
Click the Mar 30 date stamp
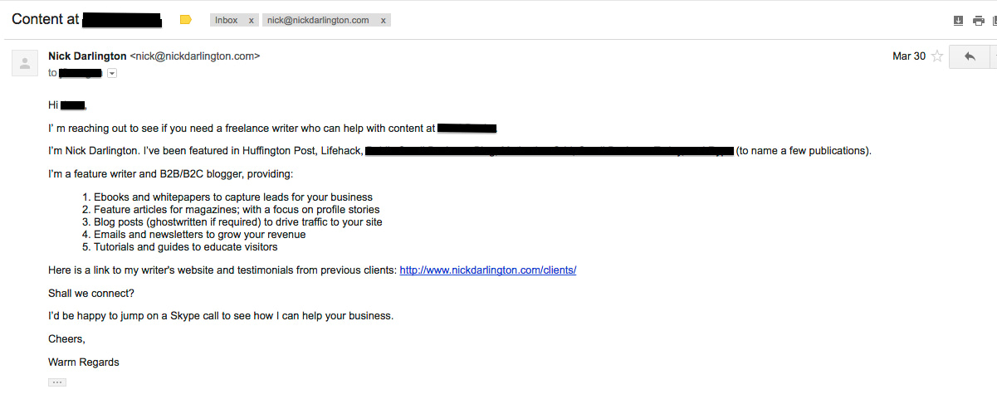[x=909, y=56]
